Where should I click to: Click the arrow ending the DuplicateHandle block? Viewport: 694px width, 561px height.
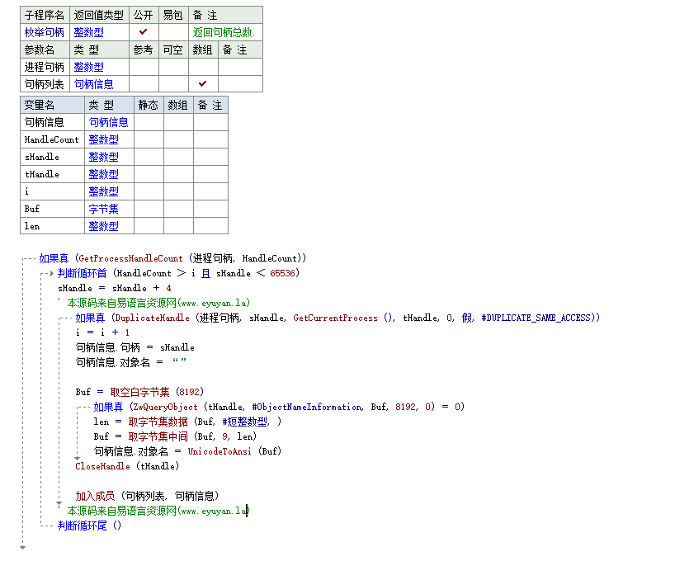click(x=59, y=503)
